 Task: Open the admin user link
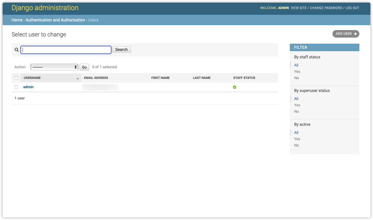[x=28, y=87]
